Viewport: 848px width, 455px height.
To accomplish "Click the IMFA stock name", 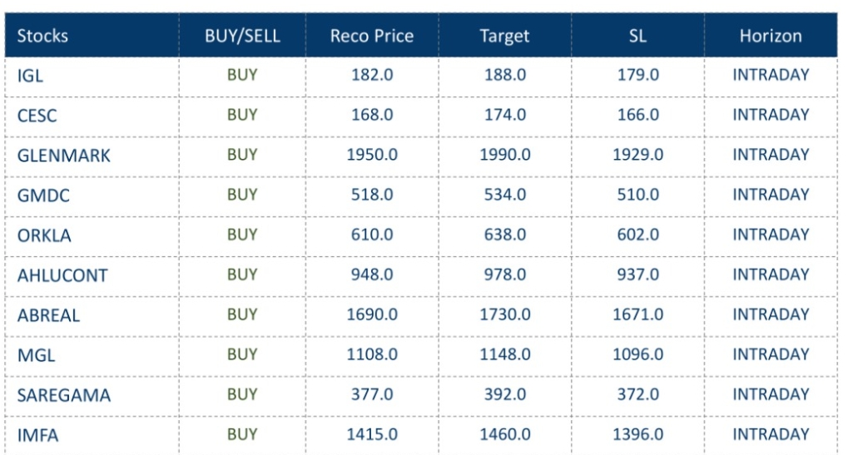I will point(37,435).
